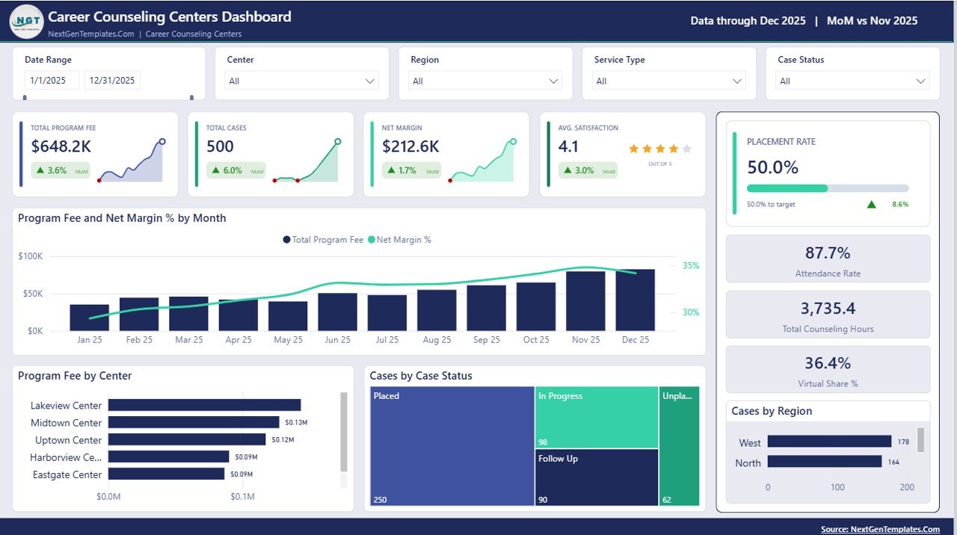This screenshot has width=957, height=535.
Task: Select the Placed treemap tile
Action: [x=452, y=446]
